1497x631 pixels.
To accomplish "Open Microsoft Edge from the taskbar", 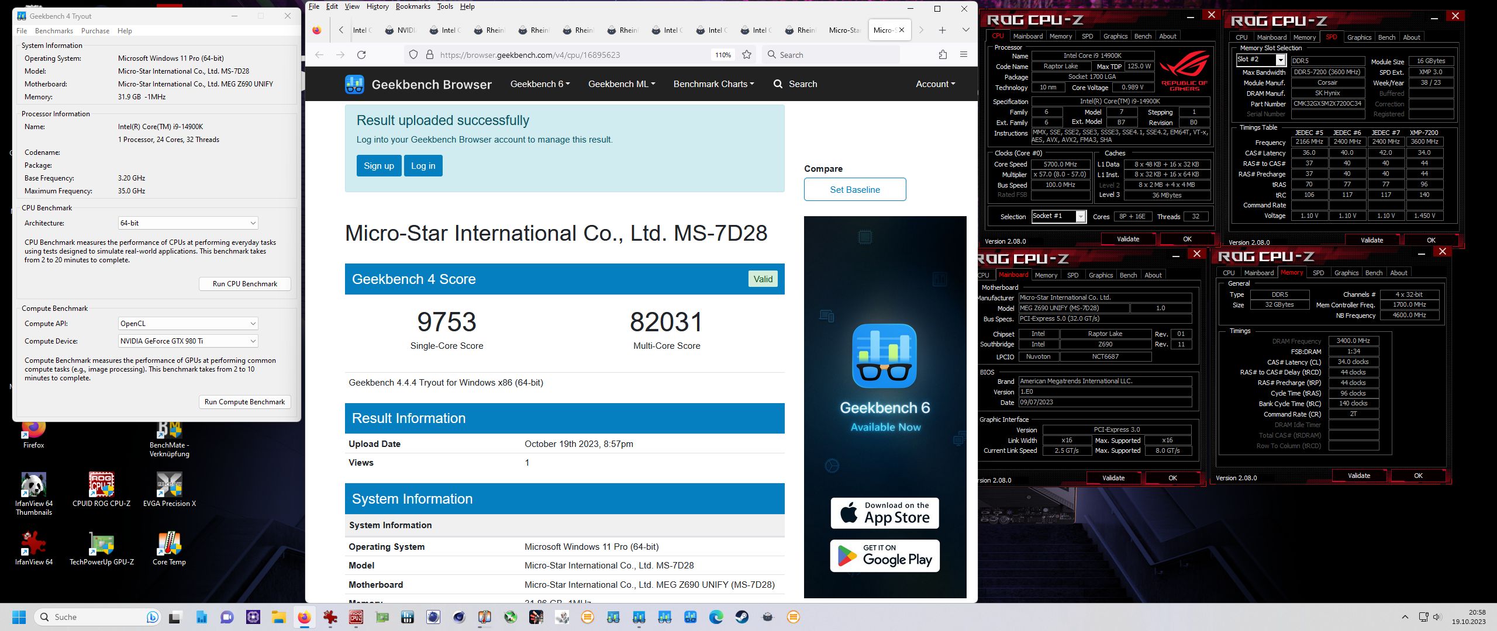I will point(716,617).
